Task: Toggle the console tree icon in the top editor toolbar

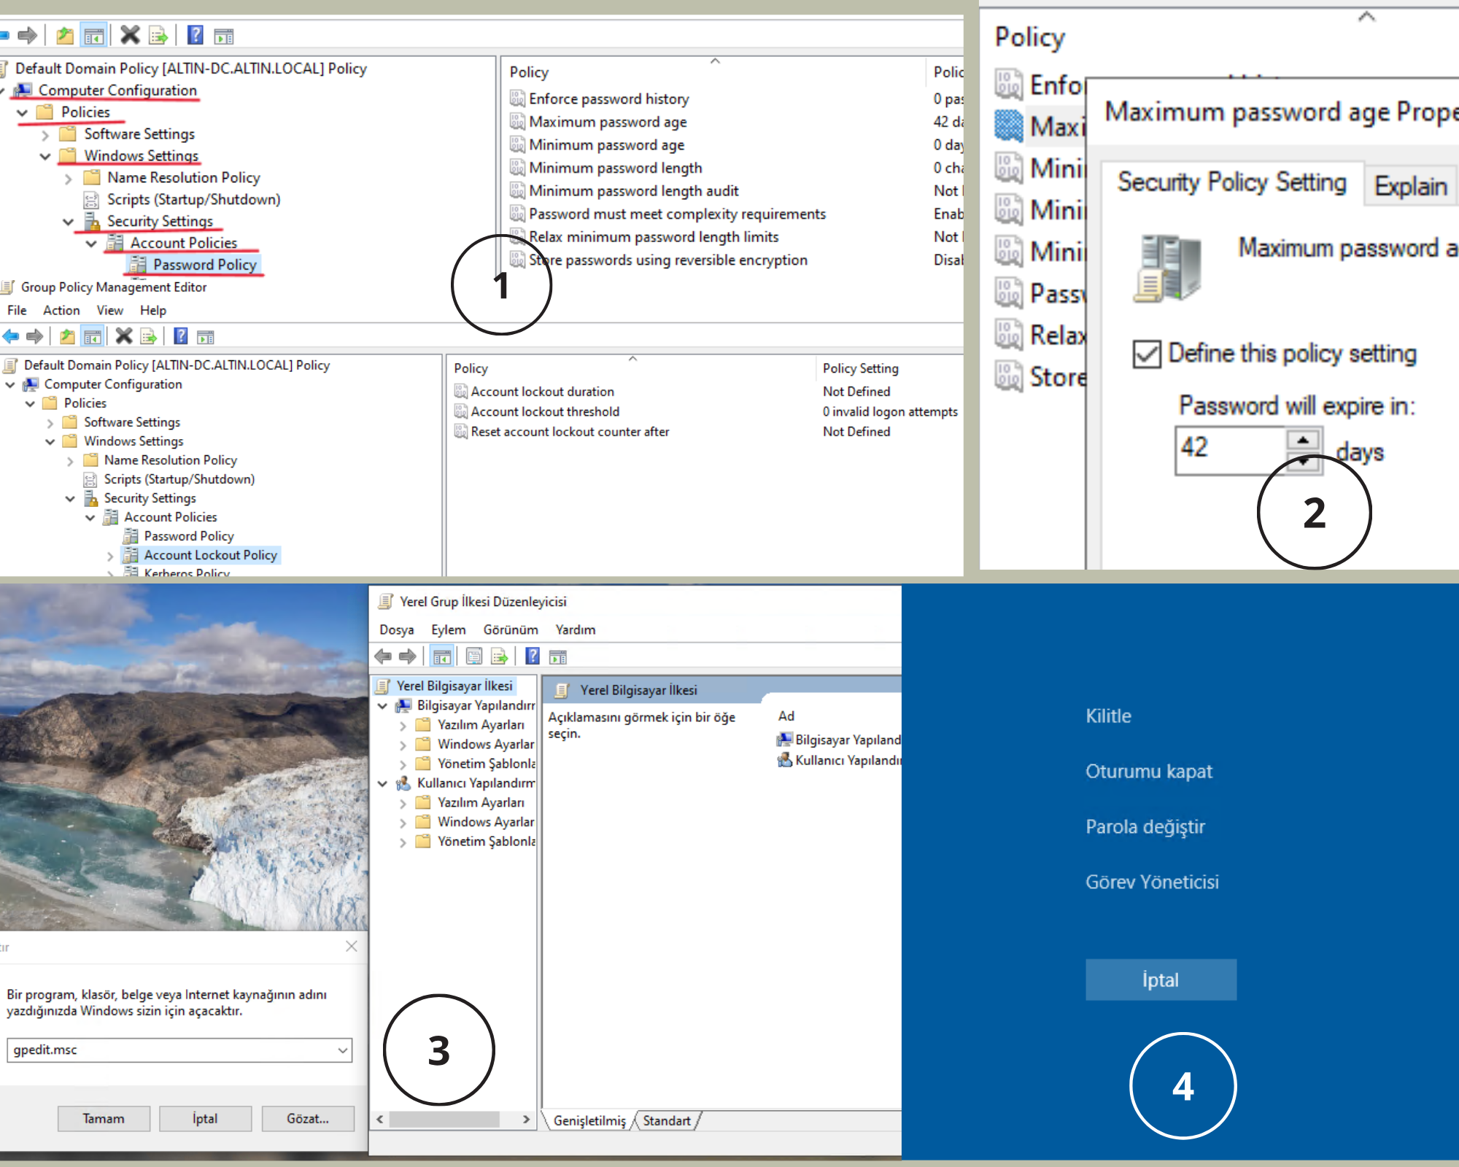Action: tap(94, 35)
